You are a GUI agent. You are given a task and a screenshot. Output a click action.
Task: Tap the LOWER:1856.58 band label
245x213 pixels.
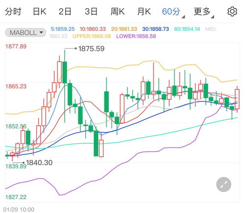(136, 36)
